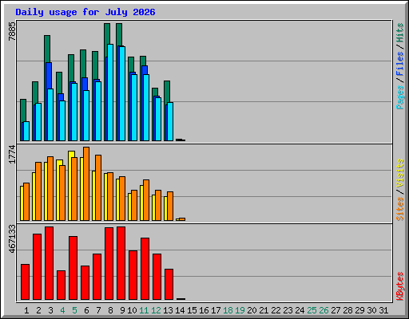
Task: Click the red KBytes bar for day 8
Action: coord(109,264)
